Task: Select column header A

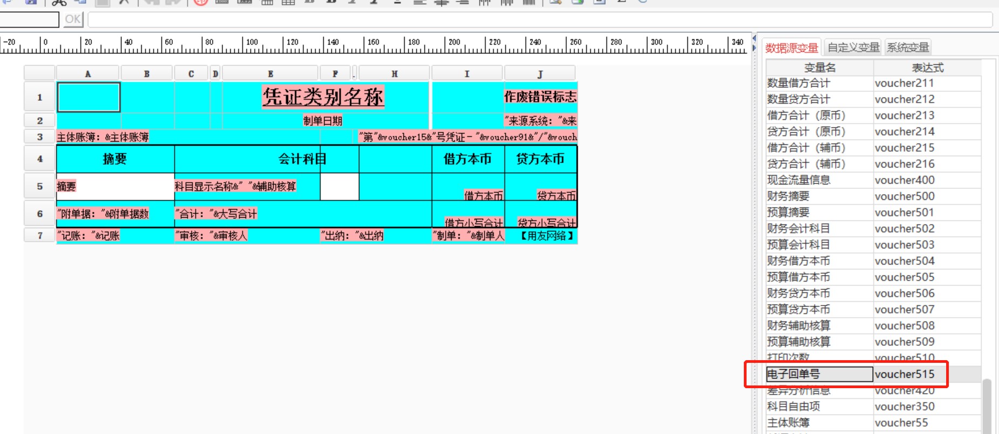Action: 88,73
